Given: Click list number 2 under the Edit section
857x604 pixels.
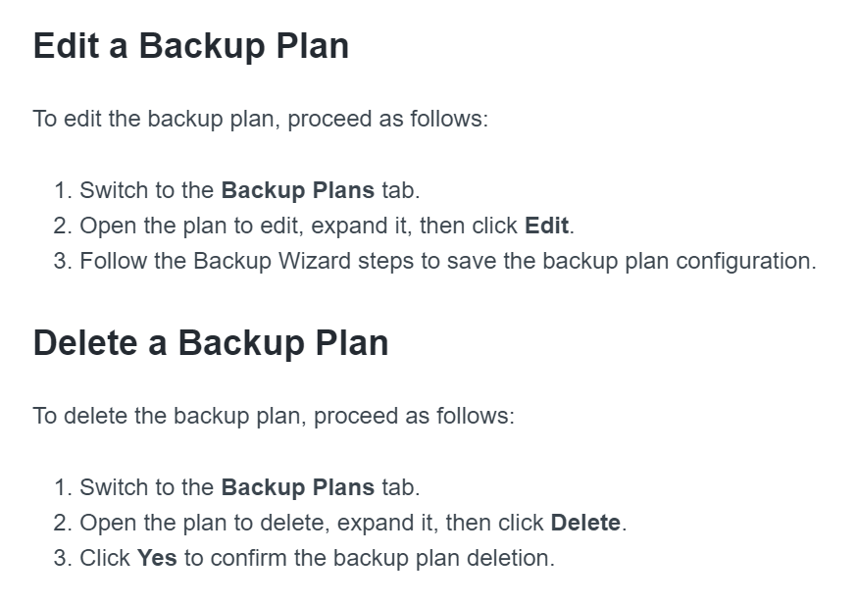Looking at the screenshot, I should coord(62,226).
